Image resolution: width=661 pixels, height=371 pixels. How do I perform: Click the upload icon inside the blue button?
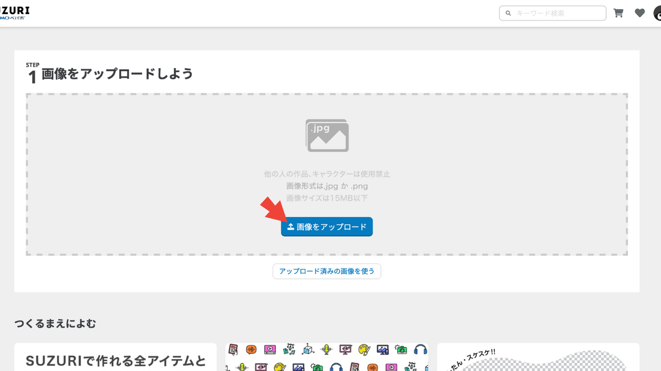pyautogui.click(x=290, y=226)
